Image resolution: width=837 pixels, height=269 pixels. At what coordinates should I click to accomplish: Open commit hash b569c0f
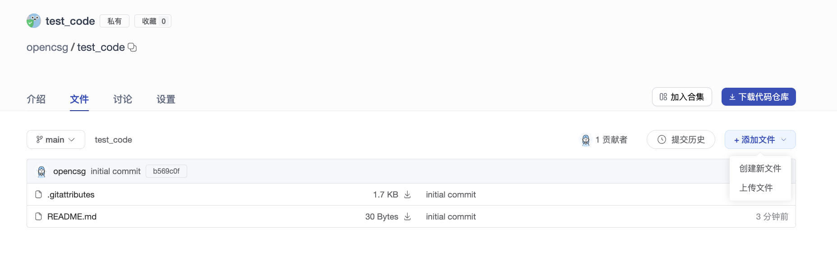click(166, 171)
